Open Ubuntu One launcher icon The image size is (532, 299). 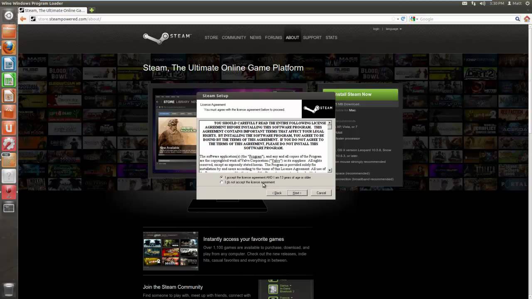coord(9,128)
